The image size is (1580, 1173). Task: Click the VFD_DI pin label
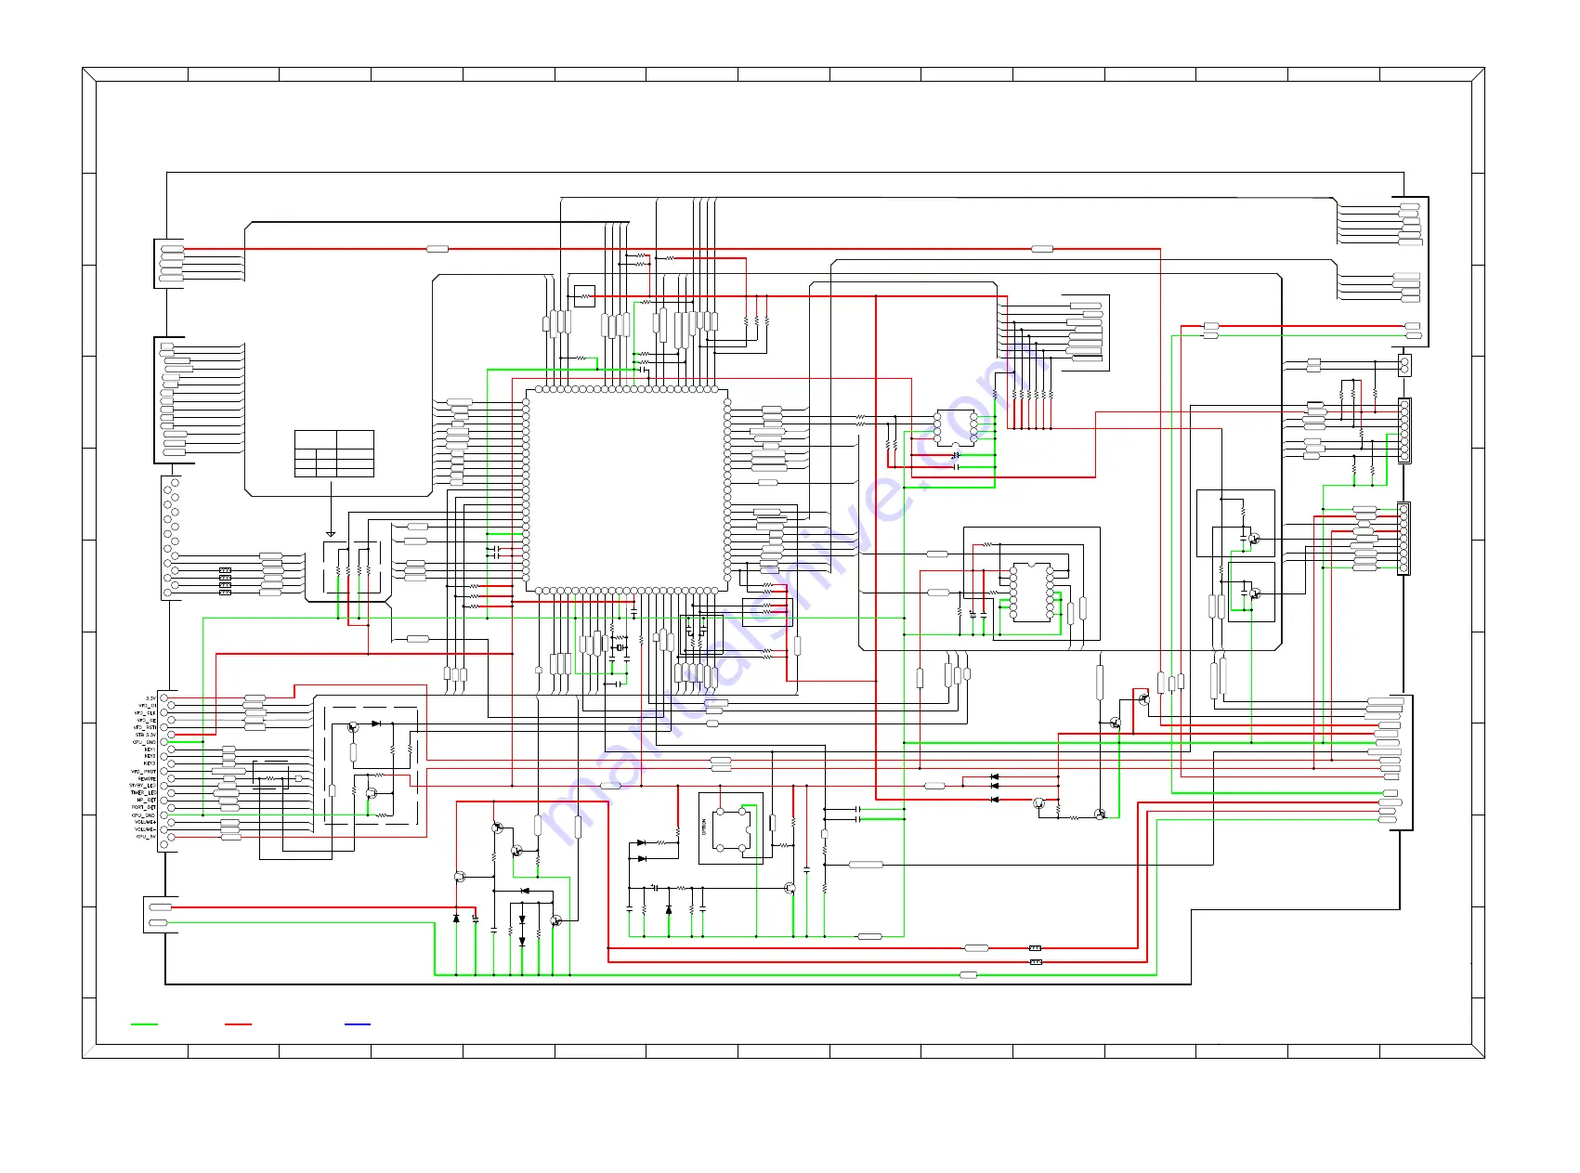tap(147, 706)
